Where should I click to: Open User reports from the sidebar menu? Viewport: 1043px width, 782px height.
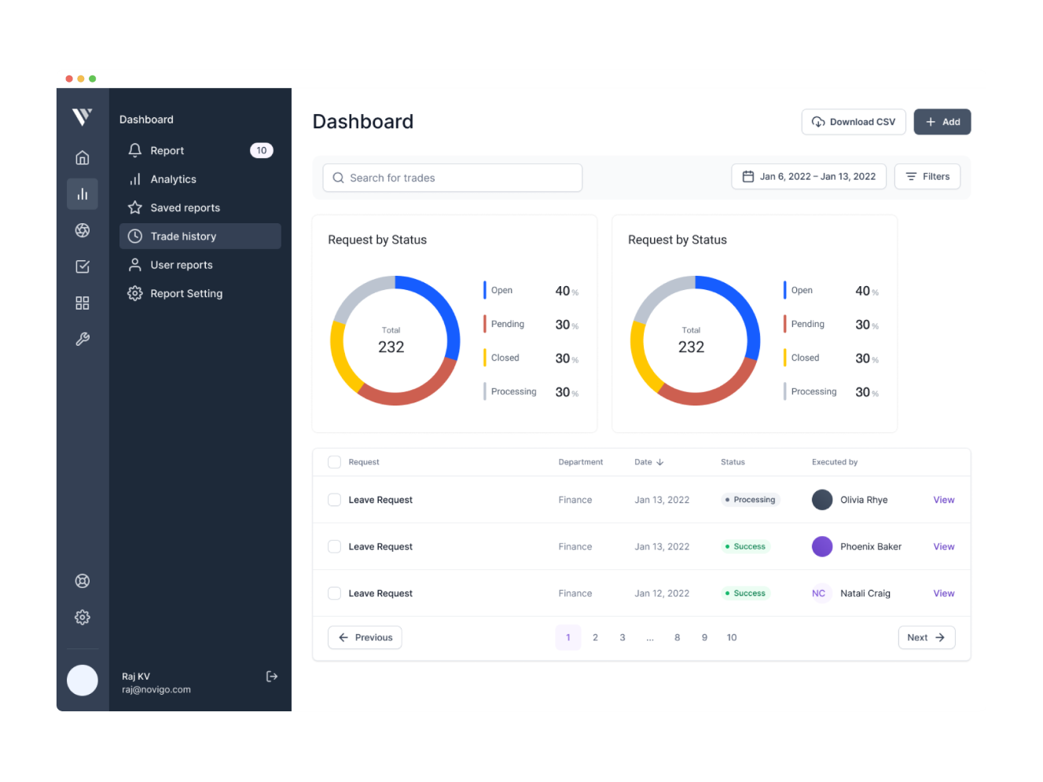click(182, 265)
